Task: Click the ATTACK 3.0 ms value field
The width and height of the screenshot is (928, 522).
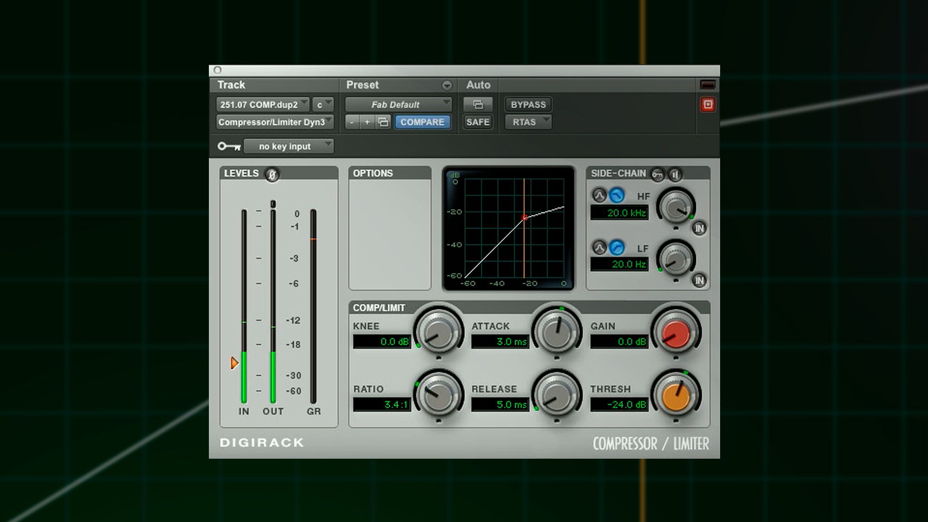Action: point(500,342)
